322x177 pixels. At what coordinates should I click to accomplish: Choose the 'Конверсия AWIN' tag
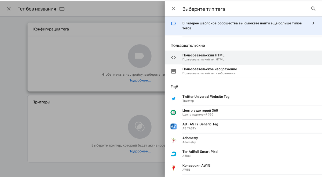[196, 167]
